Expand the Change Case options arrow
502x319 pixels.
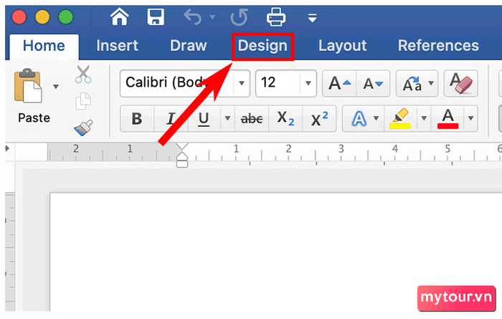click(x=431, y=83)
